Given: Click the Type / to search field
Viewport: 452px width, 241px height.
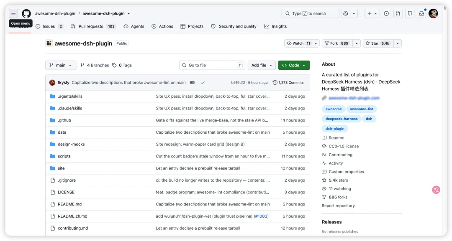Looking at the screenshot, I should (x=310, y=13).
